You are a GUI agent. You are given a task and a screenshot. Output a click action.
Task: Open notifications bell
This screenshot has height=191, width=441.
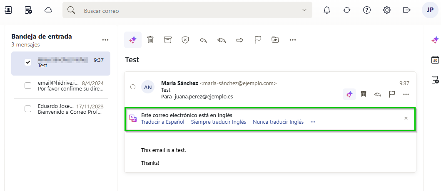[327, 10]
